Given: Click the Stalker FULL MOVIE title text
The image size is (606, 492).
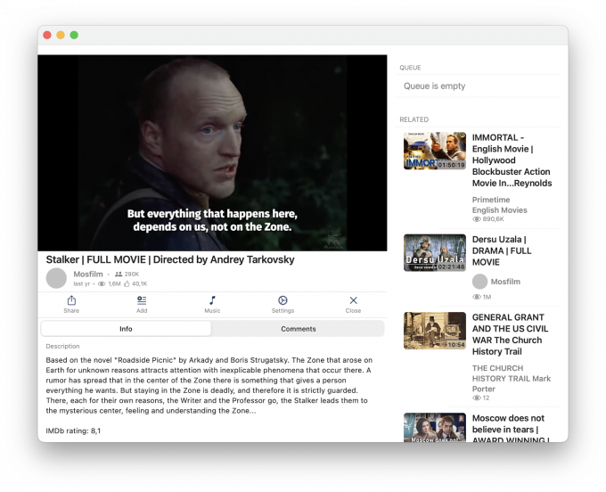Looking at the screenshot, I should (170, 259).
